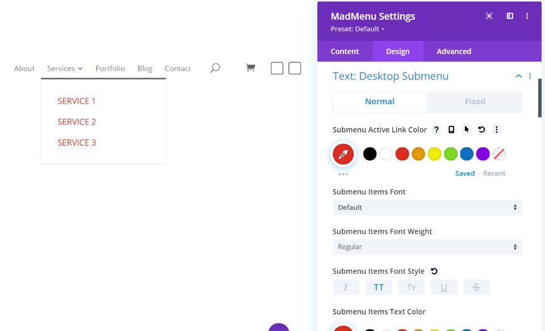Viewport: 545px width, 331px height.
Task: Open the SERVICE 2 submenu link
Action: tap(77, 122)
